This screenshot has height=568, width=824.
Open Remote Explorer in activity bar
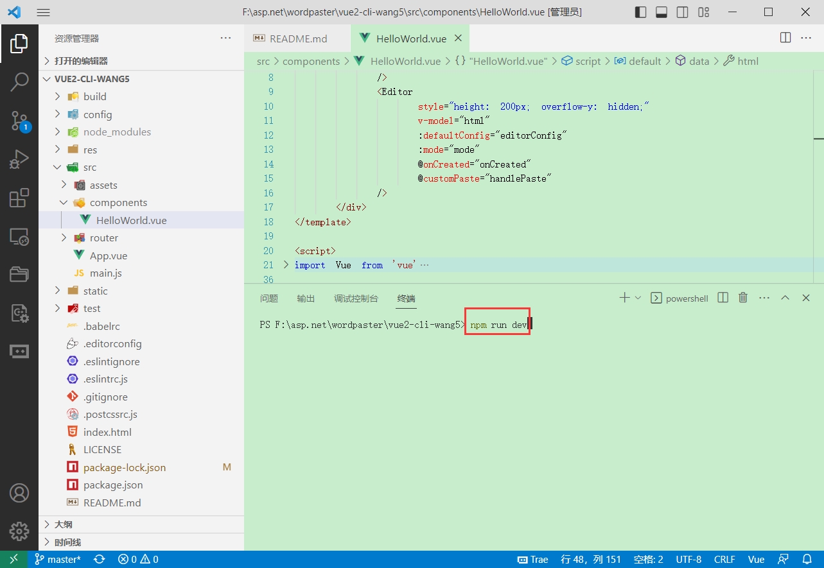pyautogui.click(x=19, y=237)
